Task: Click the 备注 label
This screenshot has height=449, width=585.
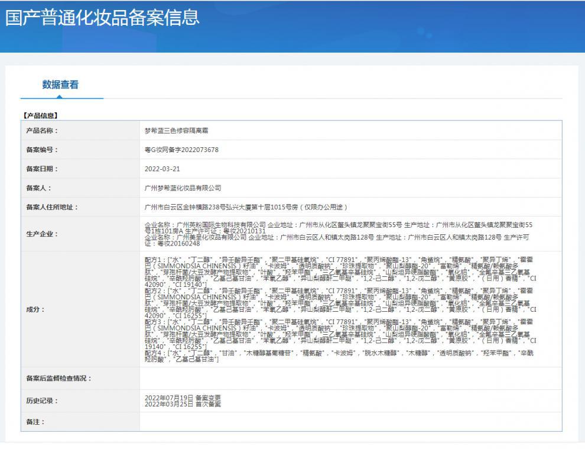Action: pos(35,422)
